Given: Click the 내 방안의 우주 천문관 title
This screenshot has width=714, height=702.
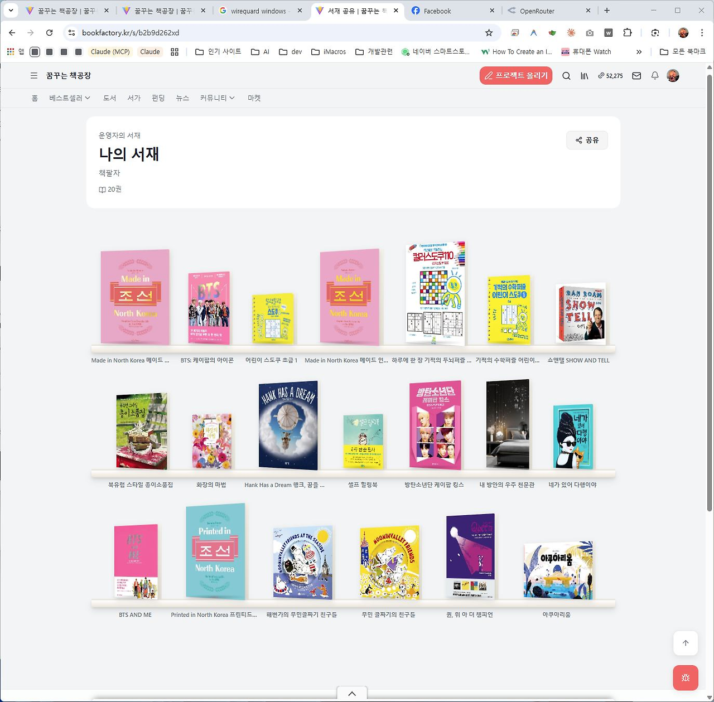Looking at the screenshot, I should pyautogui.click(x=507, y=485).
